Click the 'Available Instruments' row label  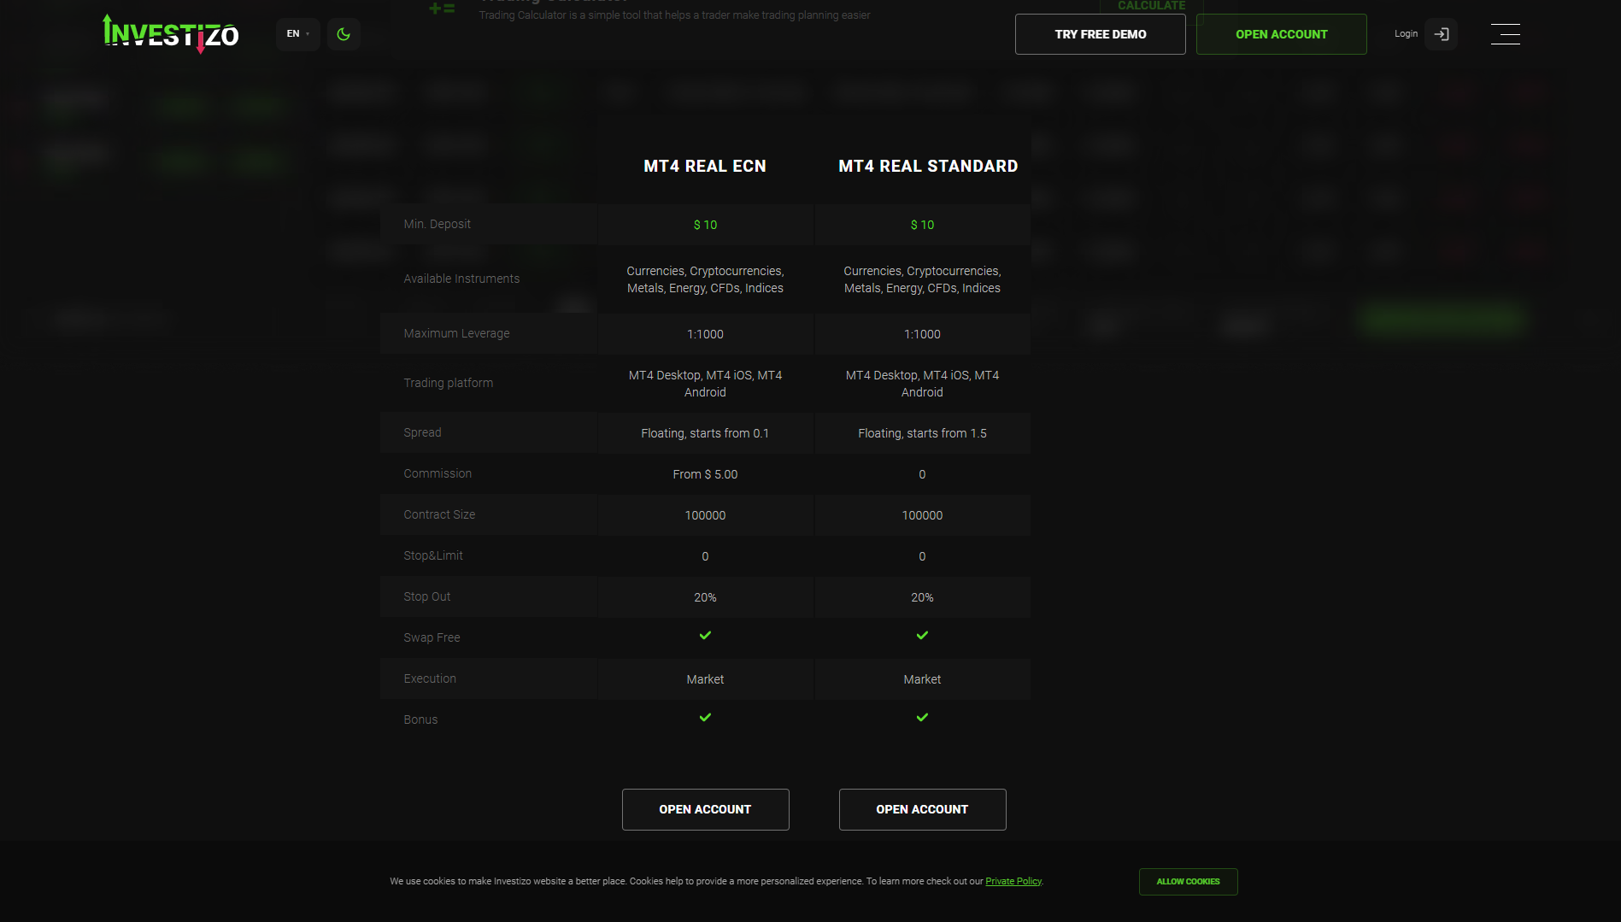[x=461, y=279]
